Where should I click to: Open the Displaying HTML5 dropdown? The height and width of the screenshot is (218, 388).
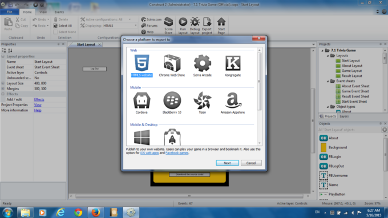(x=120, y=26)
